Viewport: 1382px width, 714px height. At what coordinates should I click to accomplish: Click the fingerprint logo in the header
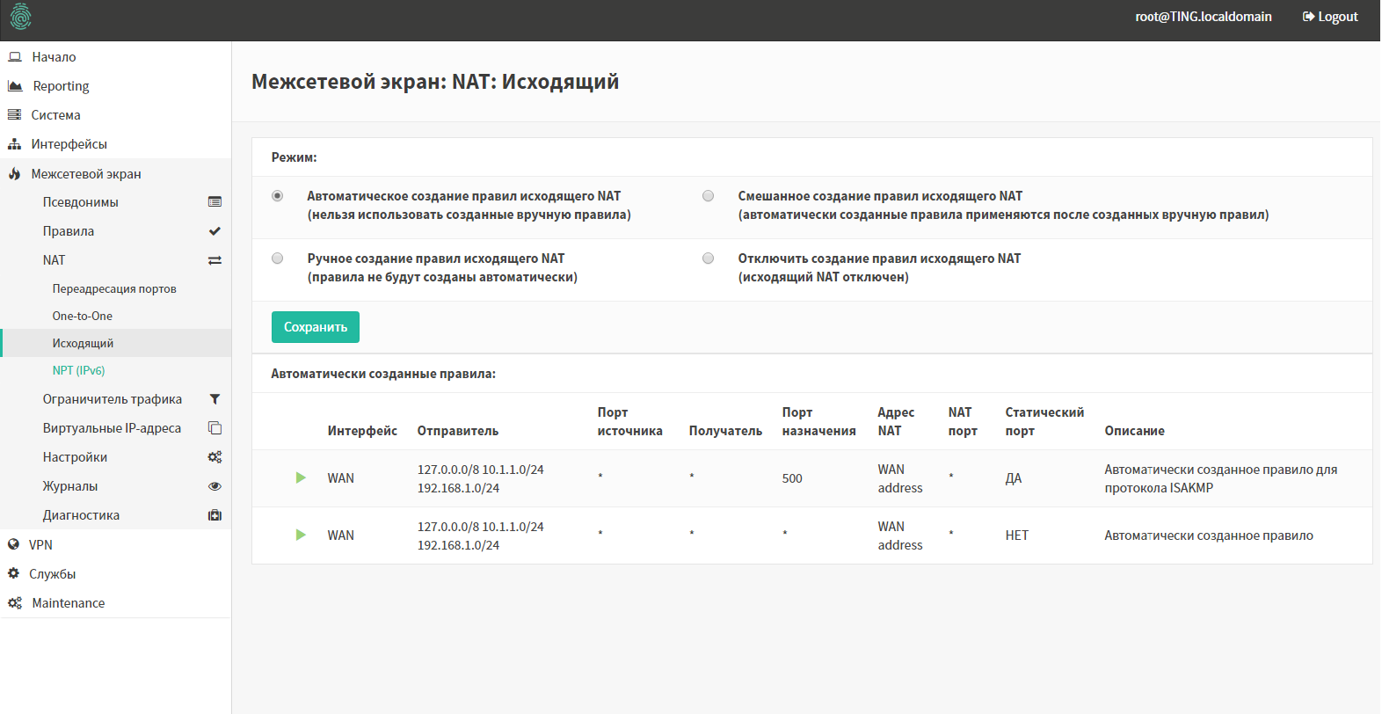click(20, 17)
